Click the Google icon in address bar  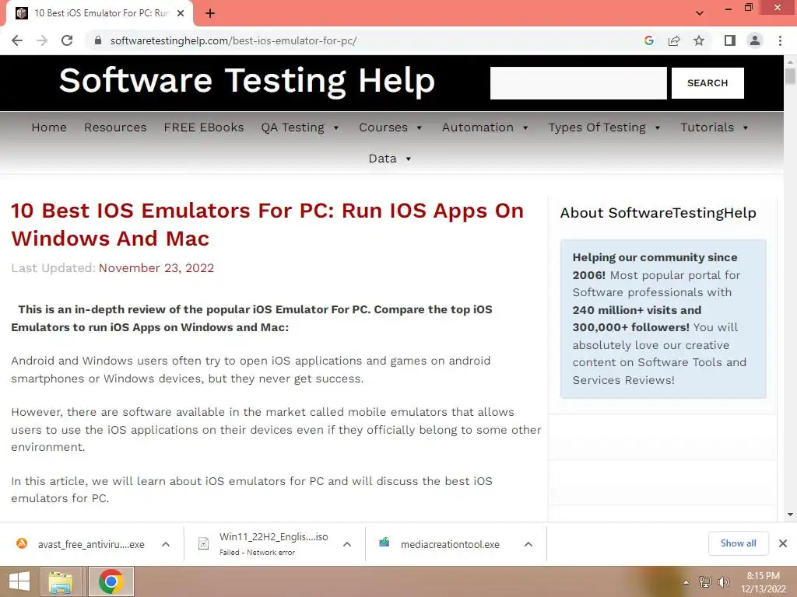[x=648, y=40]
